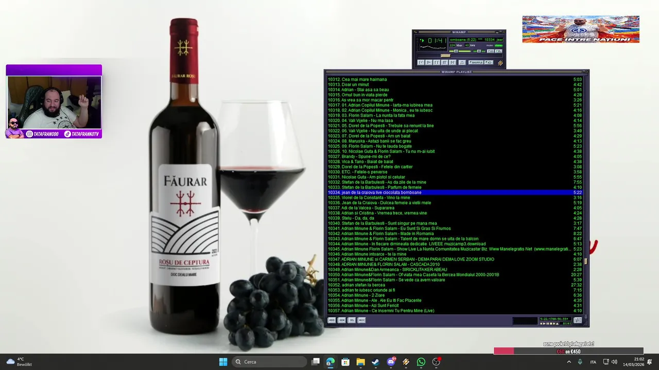Click the Winamp balance slider
Image resolution: width=659 pixels, height=370 pixels.
point(479,51)
